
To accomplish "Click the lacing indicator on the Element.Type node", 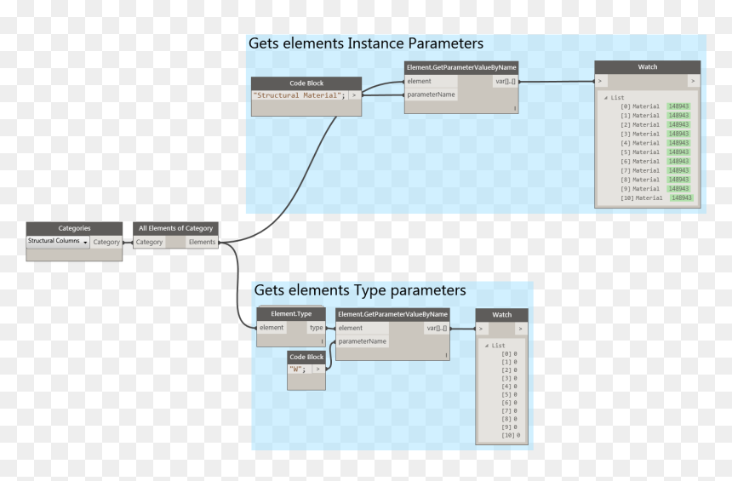I will 322,341.
